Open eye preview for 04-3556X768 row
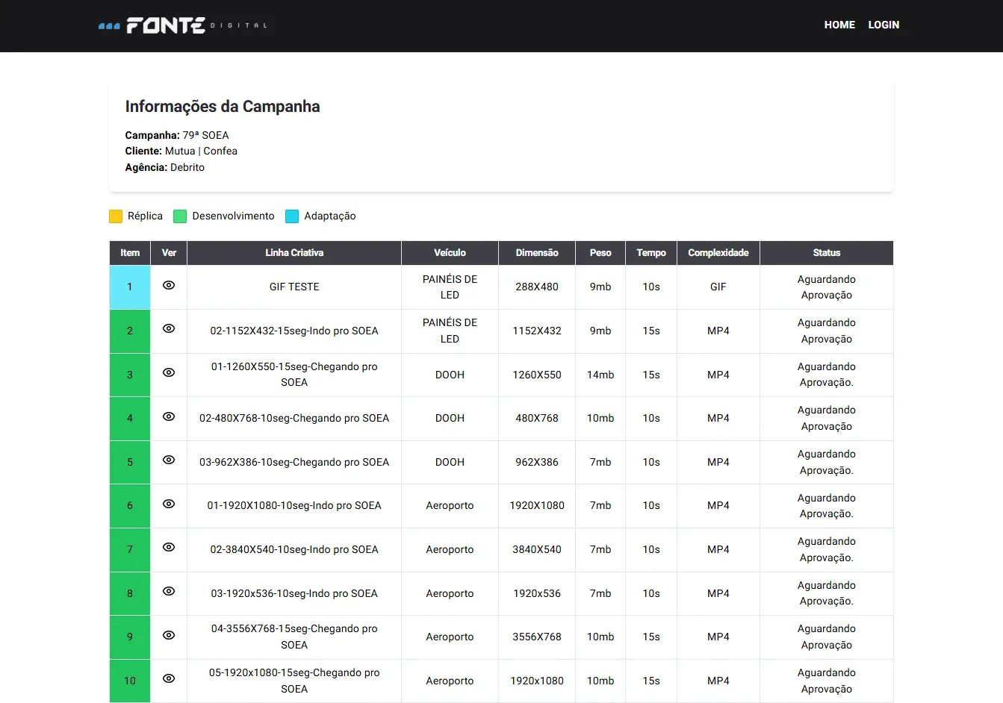The image size is (1003, 703). (169, 635)
